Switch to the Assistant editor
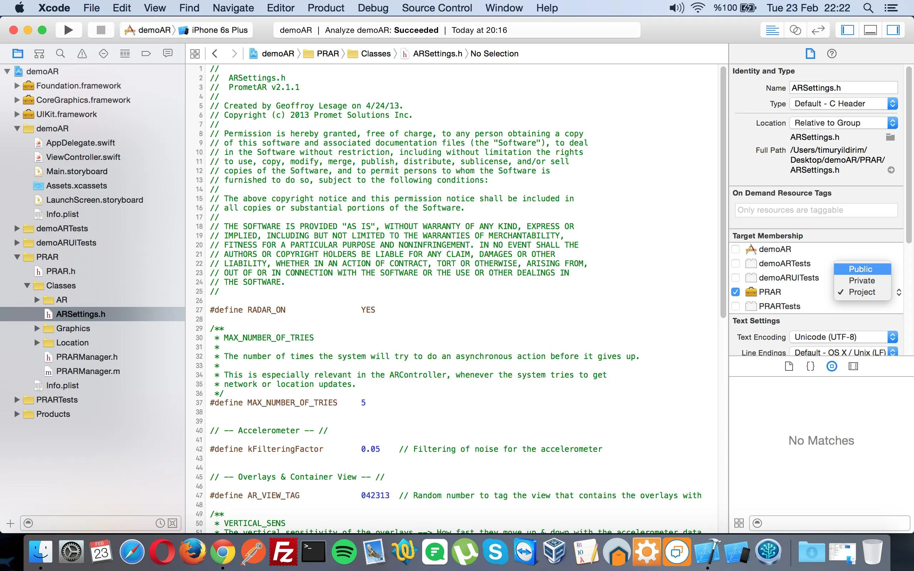 795,30
